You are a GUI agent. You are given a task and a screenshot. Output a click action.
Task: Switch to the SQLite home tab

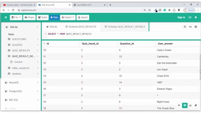coord(52,27)
